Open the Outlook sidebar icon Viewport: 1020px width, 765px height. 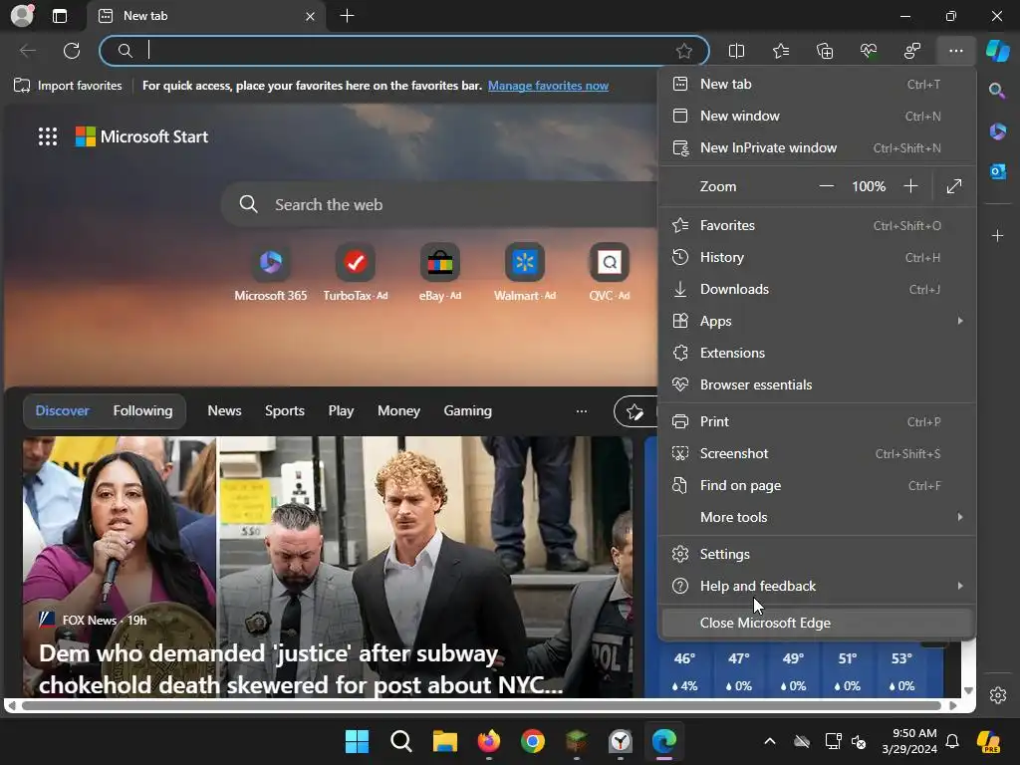point(997,171)
